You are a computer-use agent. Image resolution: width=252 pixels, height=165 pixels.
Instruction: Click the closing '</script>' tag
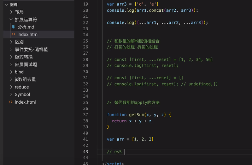coord(113,163)
